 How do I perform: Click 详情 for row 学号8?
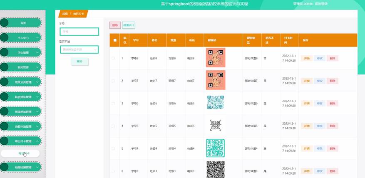pos(307,58)
